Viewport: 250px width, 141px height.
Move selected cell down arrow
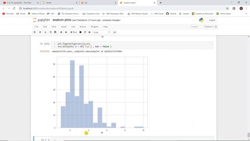click(66, 32)
